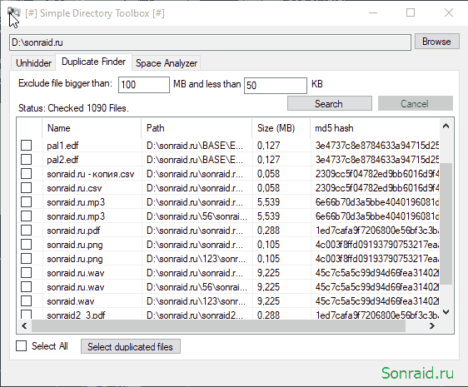Sort by the md5 hash column header
The width and height of the screenshot is (468, 387).
(x=375, y=128)
